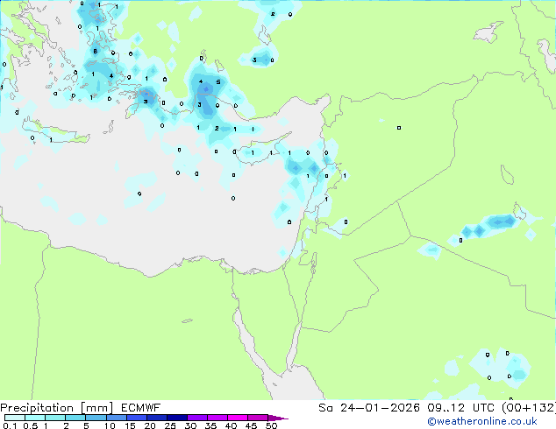This screenshot has width=556, height=429.
Task: Select the 45–50 mm legend swatch
Action: tap(258, 418)
